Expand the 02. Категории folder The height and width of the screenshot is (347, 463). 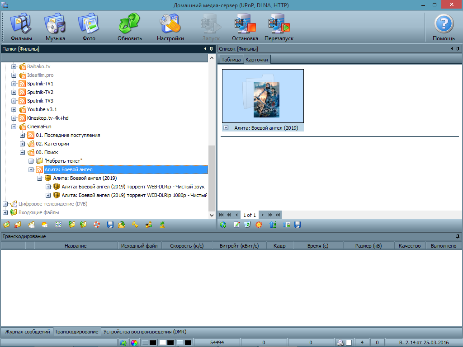tap(23, 144)
